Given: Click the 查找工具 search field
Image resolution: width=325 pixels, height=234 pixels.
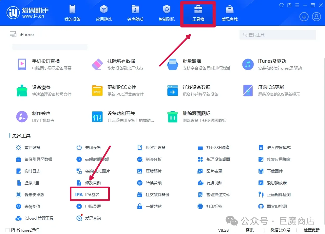Looking at the screenshot, I should [x=278, y=35].
